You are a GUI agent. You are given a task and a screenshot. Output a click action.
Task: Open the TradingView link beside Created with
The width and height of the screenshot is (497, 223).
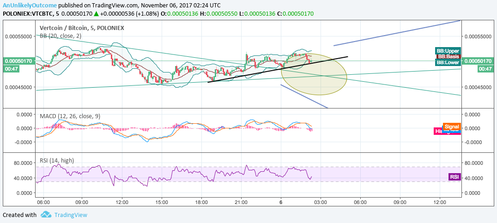point(71,215)
